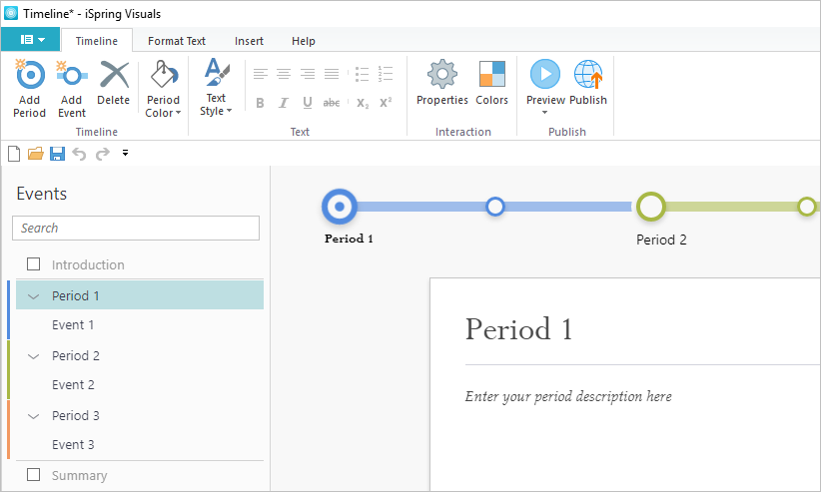This screenshot has height=492, width=821.
Task: Toggle the Summary checkbox
Action: (34, 475)
